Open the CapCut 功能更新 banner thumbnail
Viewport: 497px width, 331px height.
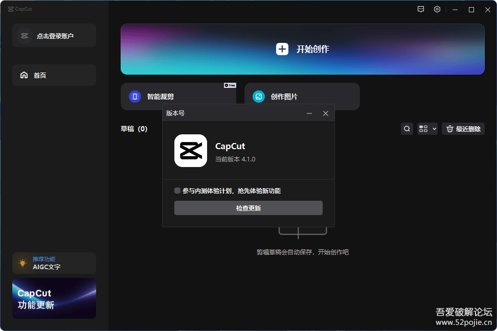[x=54, y=298]
